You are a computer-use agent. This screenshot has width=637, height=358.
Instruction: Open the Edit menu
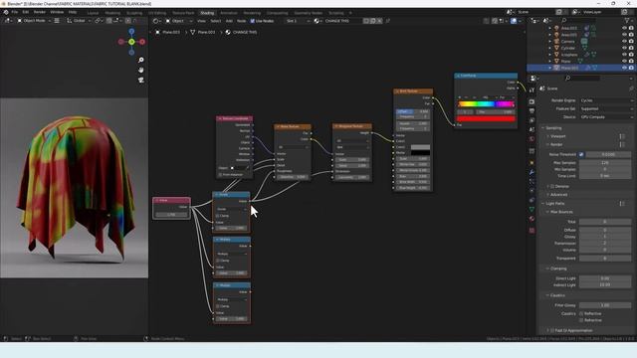[26, 12]
